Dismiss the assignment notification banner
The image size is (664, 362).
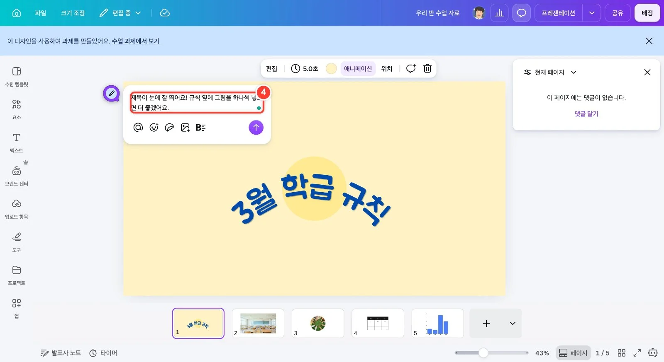[649, 41]
